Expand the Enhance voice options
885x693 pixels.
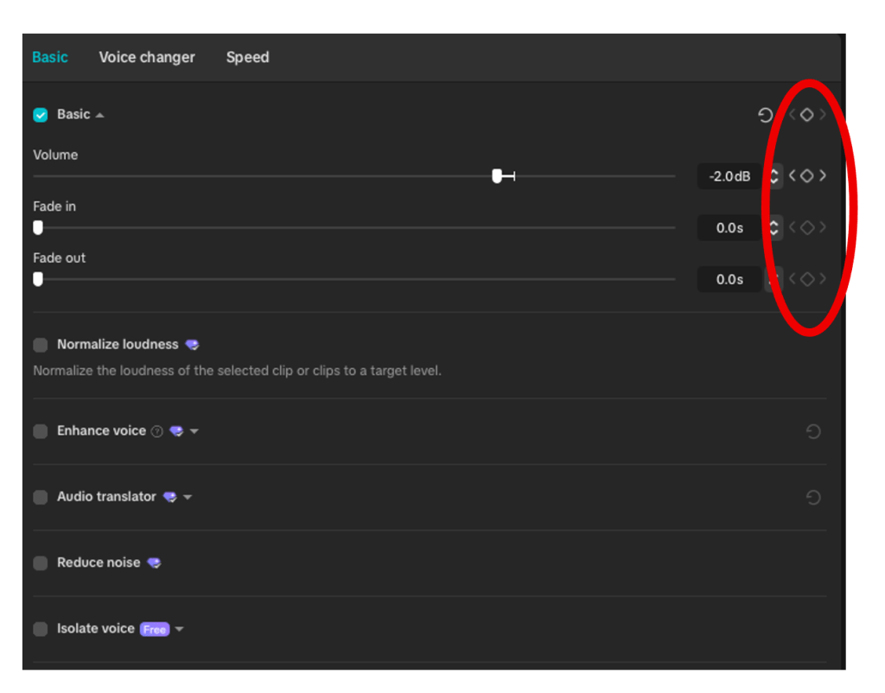[194, 431]
